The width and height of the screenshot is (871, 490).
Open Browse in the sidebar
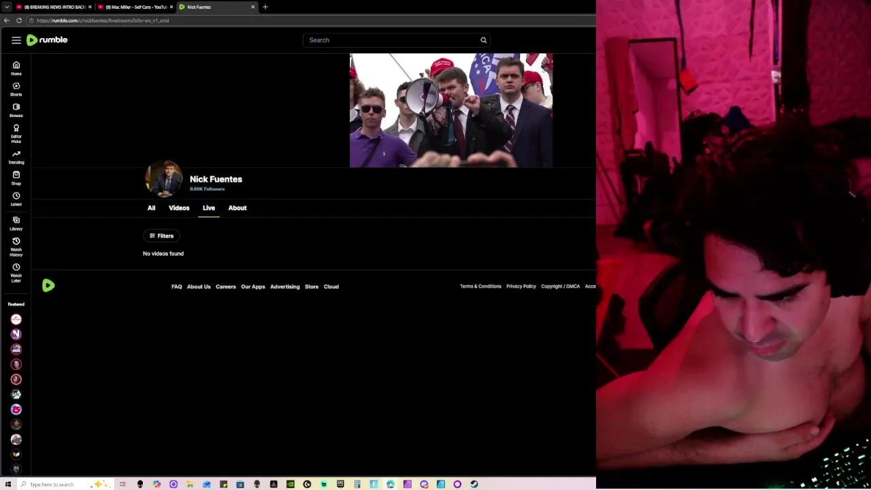[x=16, y=110]
